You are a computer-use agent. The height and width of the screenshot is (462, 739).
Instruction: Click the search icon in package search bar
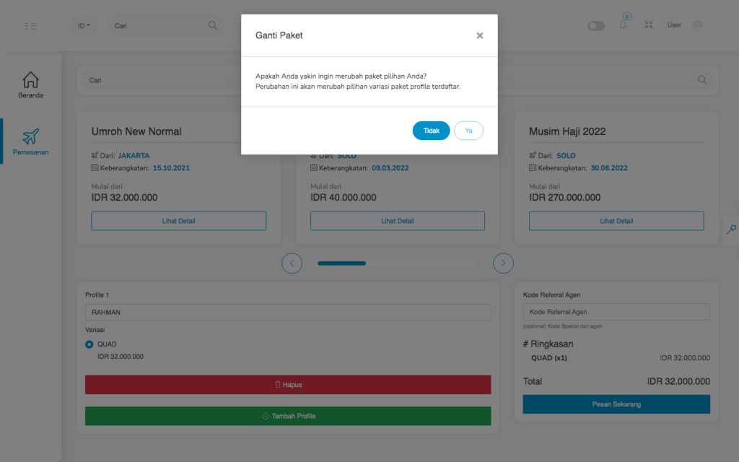(x=702, y=80)
